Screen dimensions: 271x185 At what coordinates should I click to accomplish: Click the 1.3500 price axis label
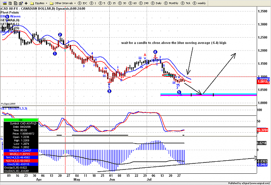pyautogui.click(x=262, y=11)
